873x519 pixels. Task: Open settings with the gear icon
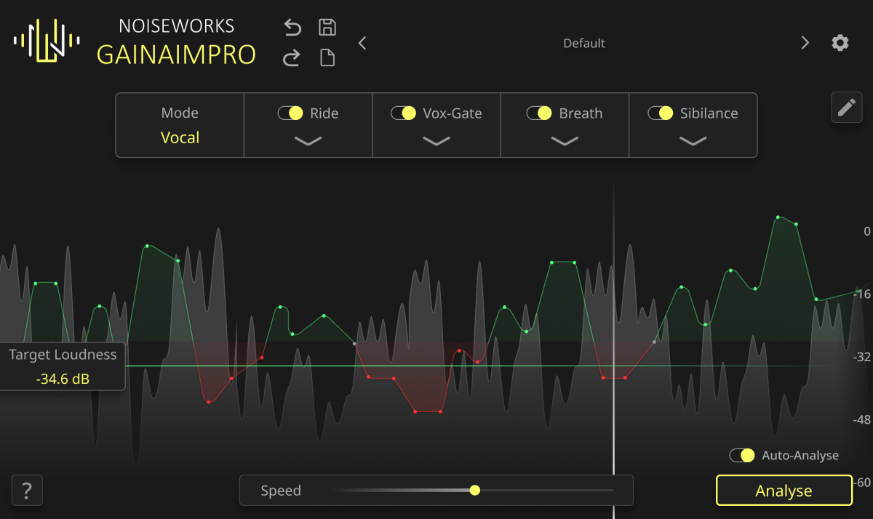(840, 43)
